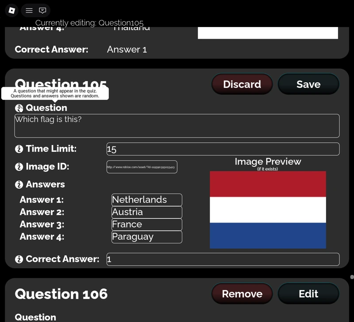Viewport: 354px width, 322px height.
Task: Click the Paraguay answer field
Action: point(146,237)
